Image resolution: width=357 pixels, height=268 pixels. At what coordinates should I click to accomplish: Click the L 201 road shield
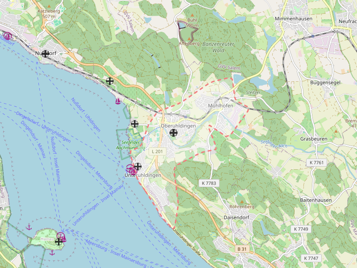click(158, 152)
